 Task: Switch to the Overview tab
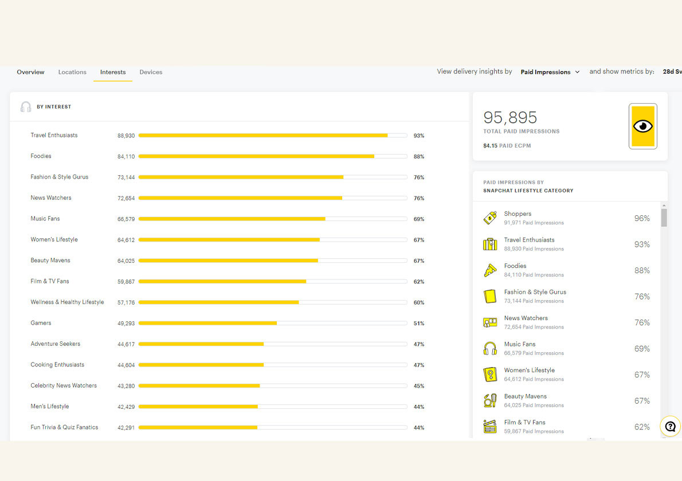[x=30, y=72]
